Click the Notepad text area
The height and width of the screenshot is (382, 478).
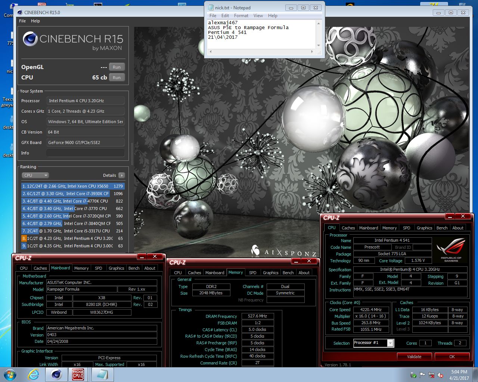coord(261,34)
